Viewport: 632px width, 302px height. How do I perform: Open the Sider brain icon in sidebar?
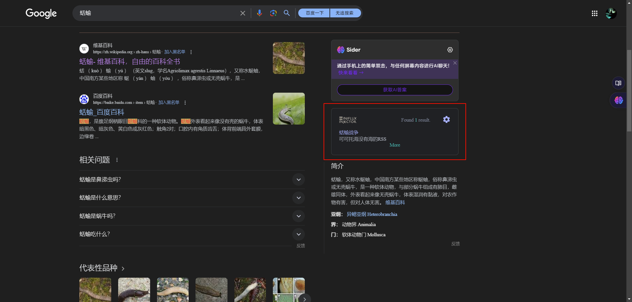(619, 100)
